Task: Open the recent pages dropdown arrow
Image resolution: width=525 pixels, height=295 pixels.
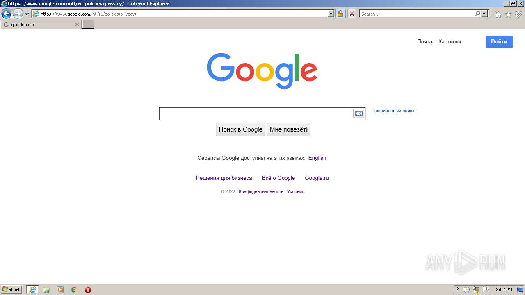Action: point(27,14)
